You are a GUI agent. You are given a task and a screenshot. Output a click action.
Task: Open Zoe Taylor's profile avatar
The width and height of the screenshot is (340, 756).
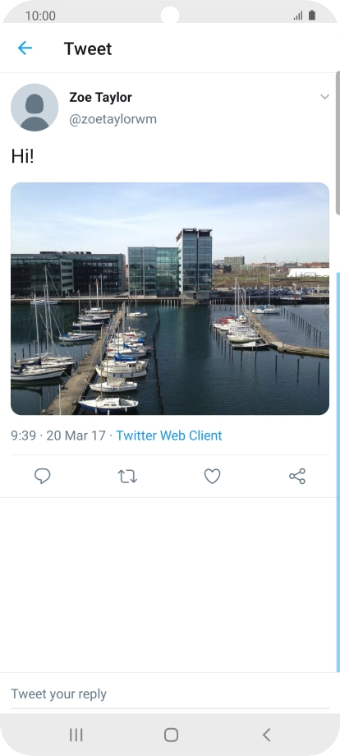[34, 108]
